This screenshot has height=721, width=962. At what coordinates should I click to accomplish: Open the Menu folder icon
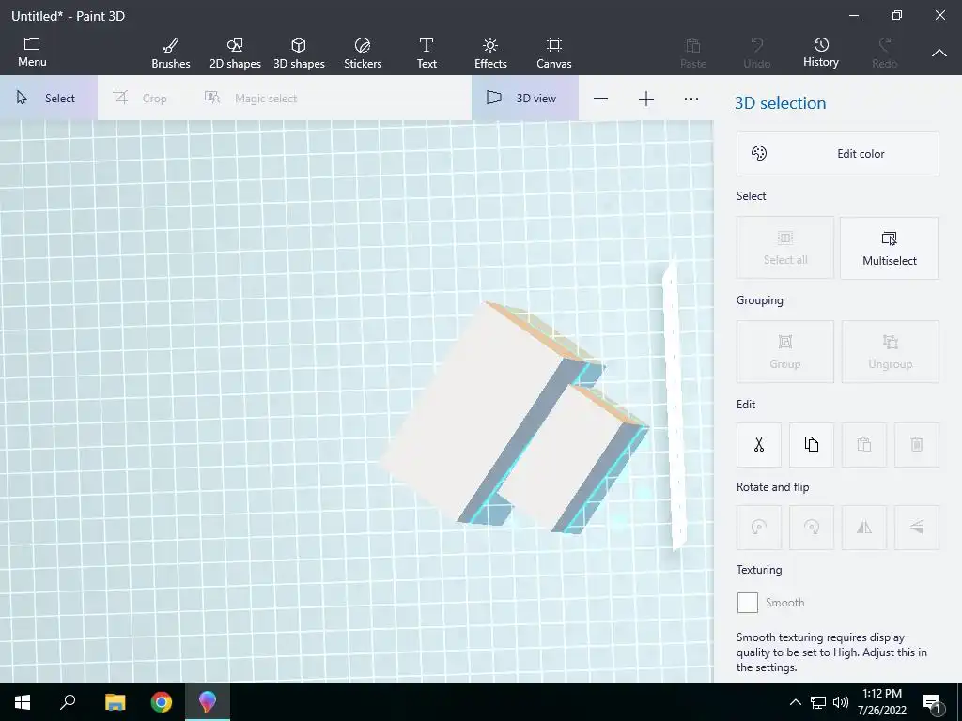(32, 53)
